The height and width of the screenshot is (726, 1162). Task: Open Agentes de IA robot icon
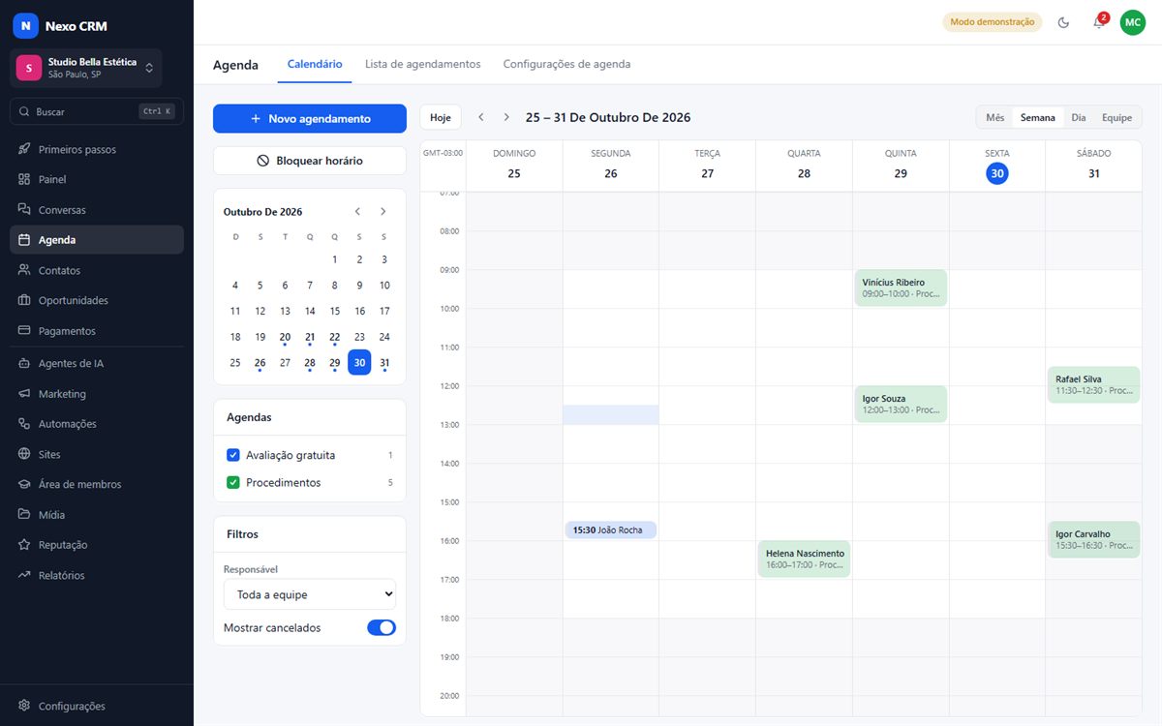point(24,363)
